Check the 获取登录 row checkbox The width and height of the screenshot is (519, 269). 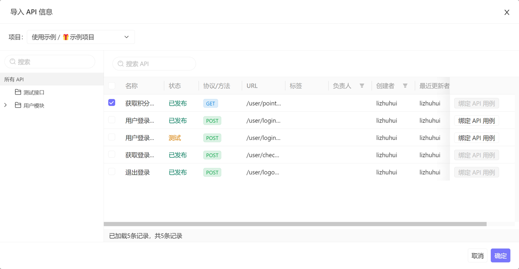pyautogui.click(x=112, y=155)
